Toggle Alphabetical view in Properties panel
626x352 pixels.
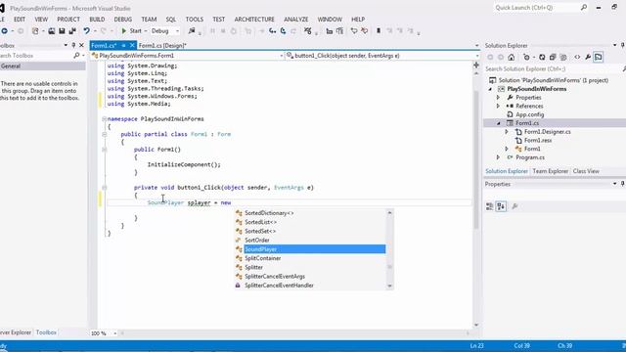coord(501,206)
